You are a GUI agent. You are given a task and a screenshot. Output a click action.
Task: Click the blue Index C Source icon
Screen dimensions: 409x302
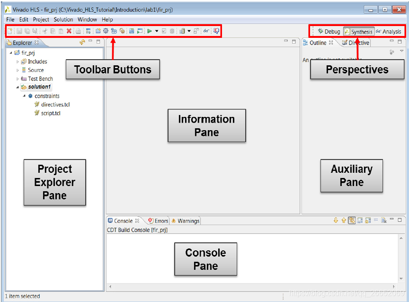point(114,31)
